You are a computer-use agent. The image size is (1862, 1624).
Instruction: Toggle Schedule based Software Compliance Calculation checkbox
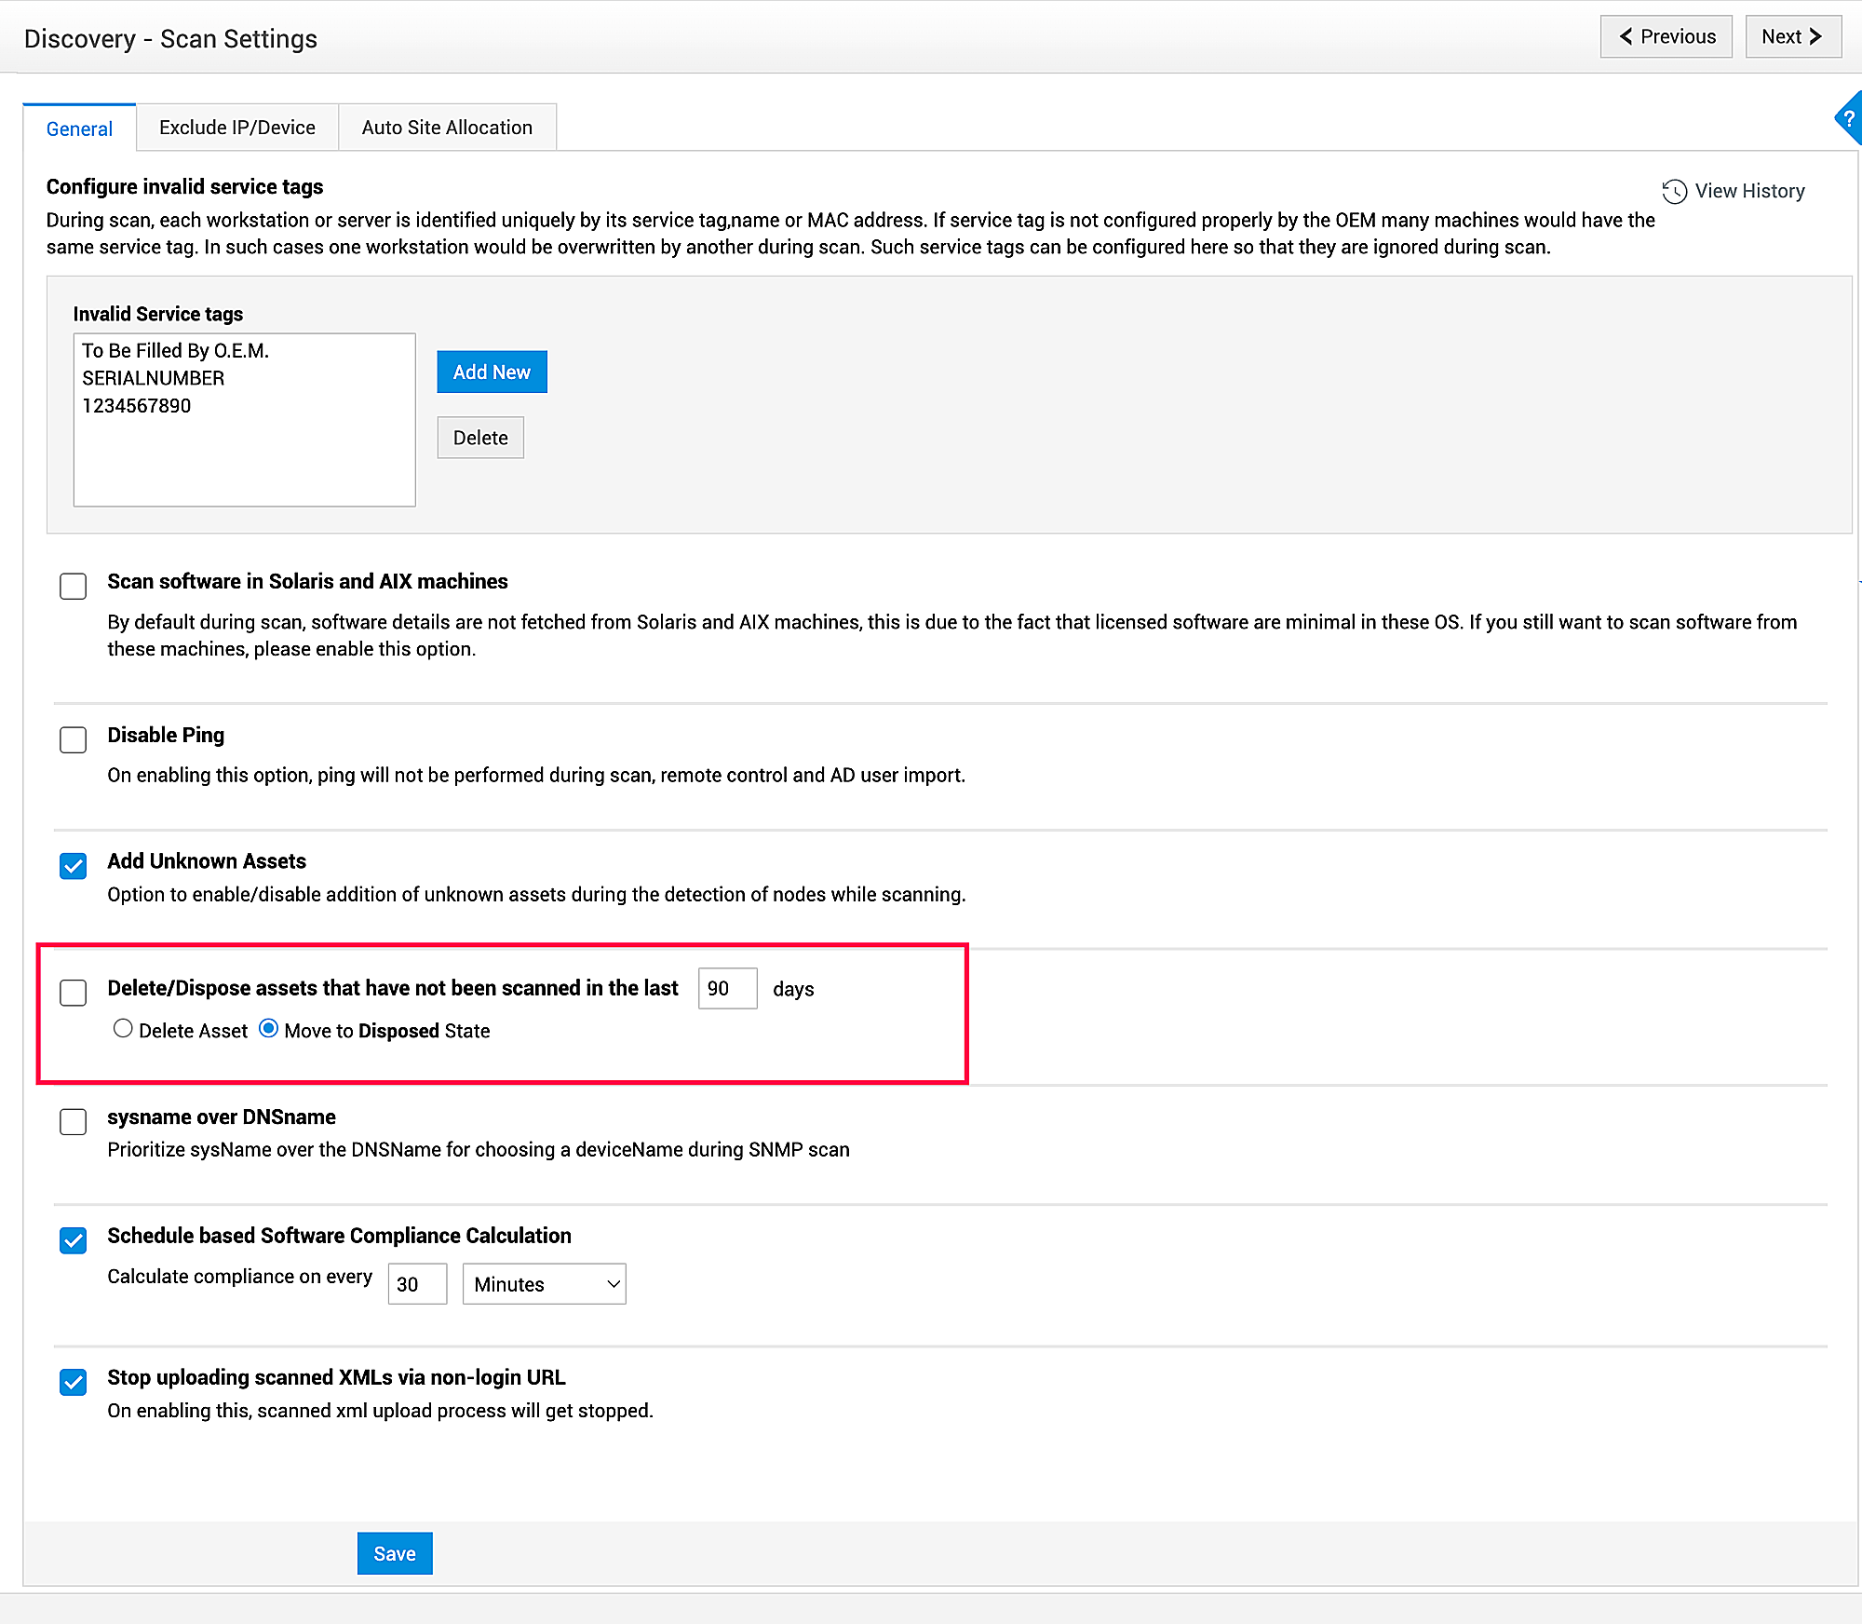click(x=73, y=1240)
